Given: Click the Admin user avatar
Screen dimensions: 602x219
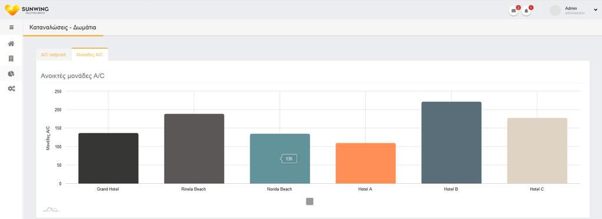Looking at the screenshot, I should [x=555, y=11].
